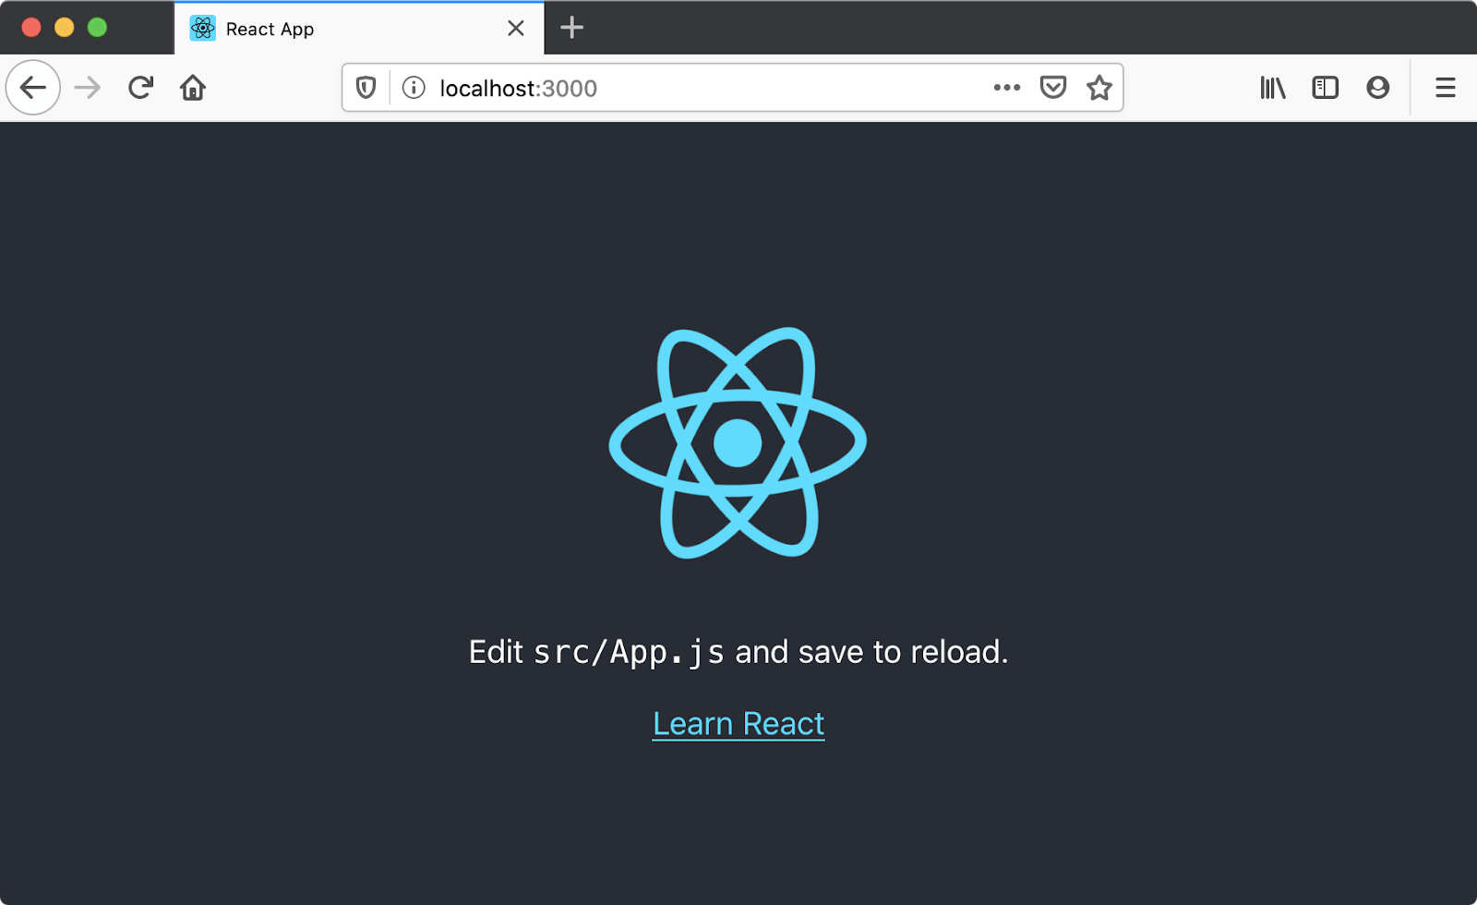
Task: Close the React App tab
Action: 515,29
